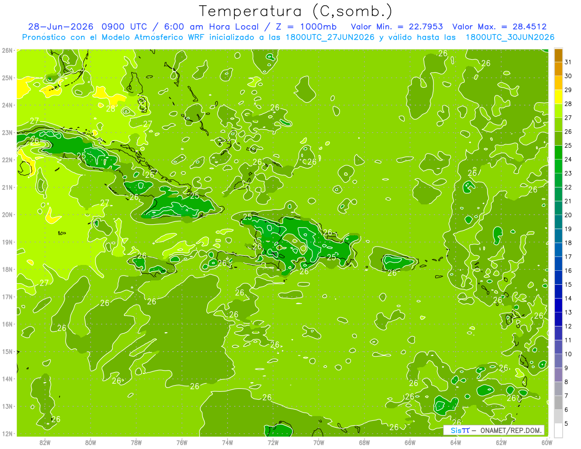Click the "78W" longitude axis label
Screen dimensions: 581x449
pos(137,442)
